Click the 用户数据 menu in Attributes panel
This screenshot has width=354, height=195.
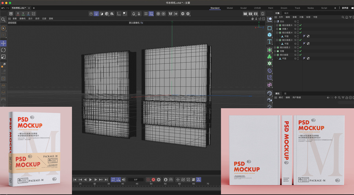coord(297,97)
